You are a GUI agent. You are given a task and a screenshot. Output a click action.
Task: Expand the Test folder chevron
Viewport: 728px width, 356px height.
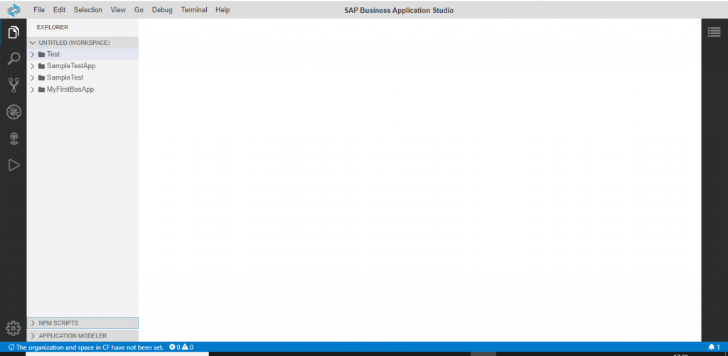pos(33,54)
